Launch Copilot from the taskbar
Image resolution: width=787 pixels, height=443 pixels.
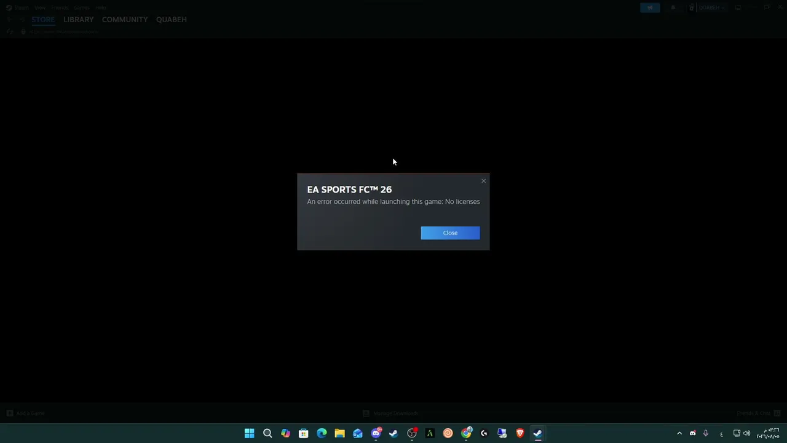[x=285, y=433]
